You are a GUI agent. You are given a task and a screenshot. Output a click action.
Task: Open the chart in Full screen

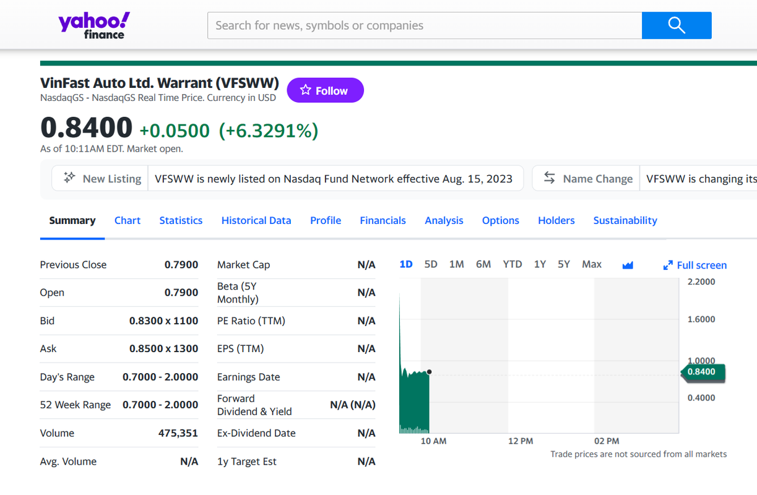click(694, 265)
